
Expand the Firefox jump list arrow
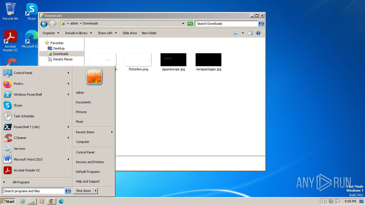coord(68,84)
